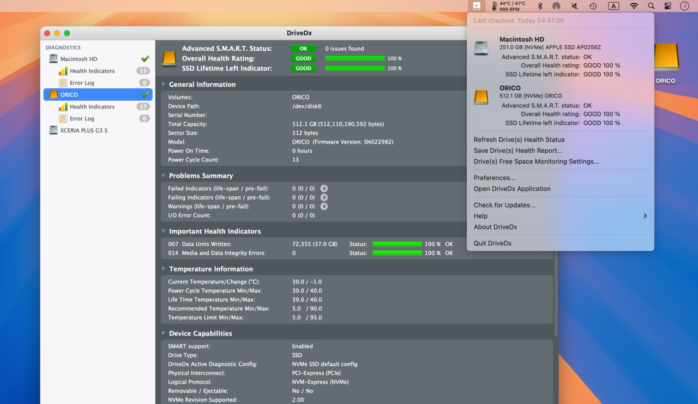
Task: Click the bar chart icon under ORICO
Action: 63,106
